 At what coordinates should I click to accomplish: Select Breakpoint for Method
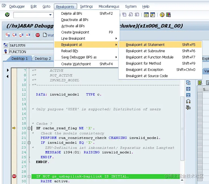coord(160,64)
